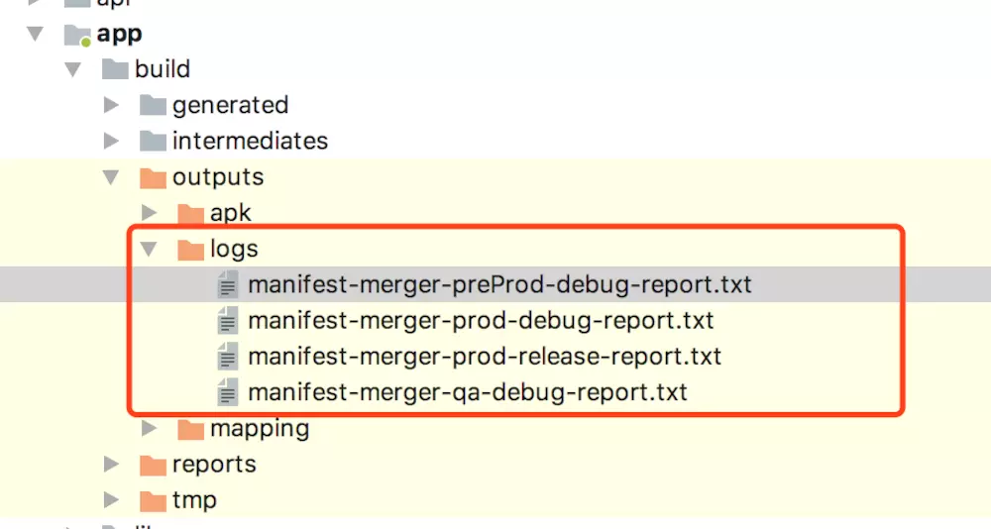Click the generated folder icon
Viewport: 991px width, 529px height.
[x=153, y=105]
